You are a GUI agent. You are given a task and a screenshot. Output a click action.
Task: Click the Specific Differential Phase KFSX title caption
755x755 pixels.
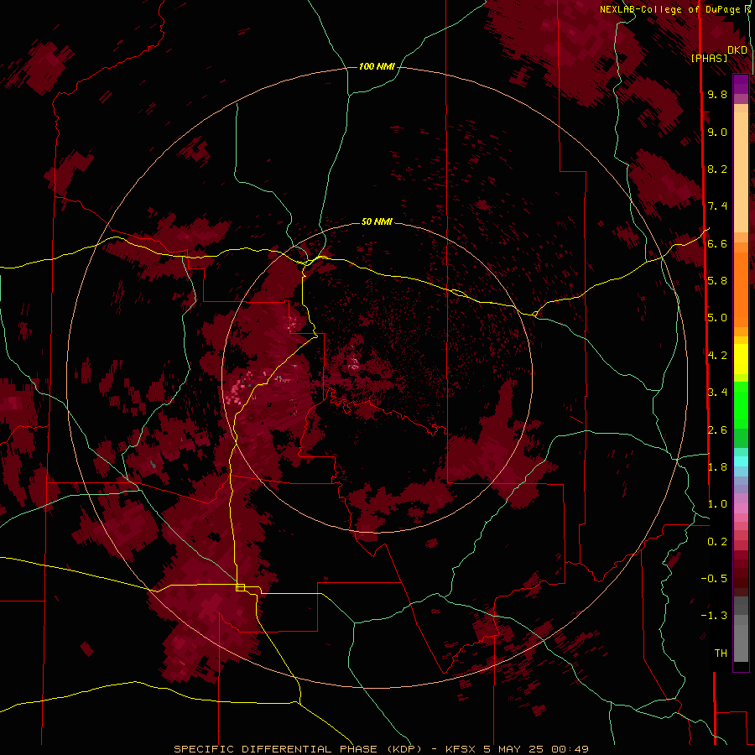[x=381, y=749]
